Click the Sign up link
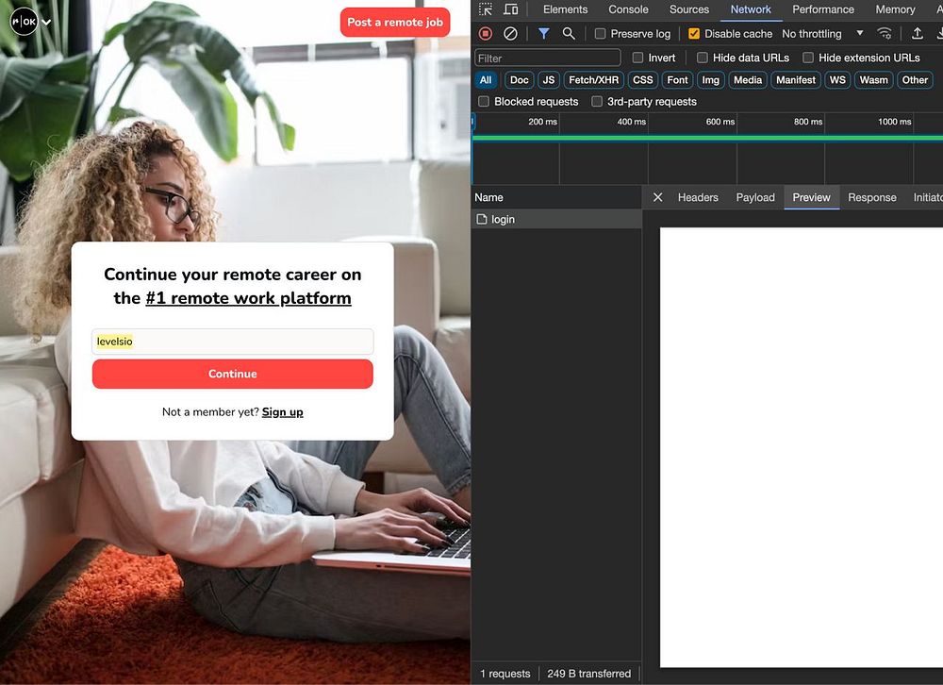943x685 pixels. pyautogui.click(x=283, y=412)
